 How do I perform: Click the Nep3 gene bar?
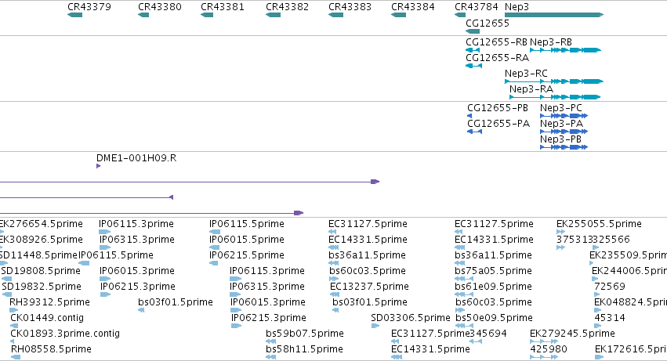(x=554, y=15)
